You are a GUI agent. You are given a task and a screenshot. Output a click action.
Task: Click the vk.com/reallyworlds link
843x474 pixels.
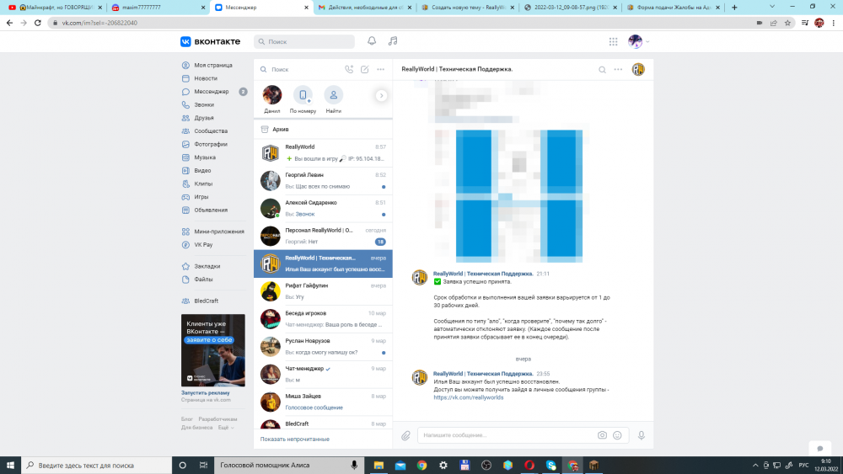click(468, 397)
